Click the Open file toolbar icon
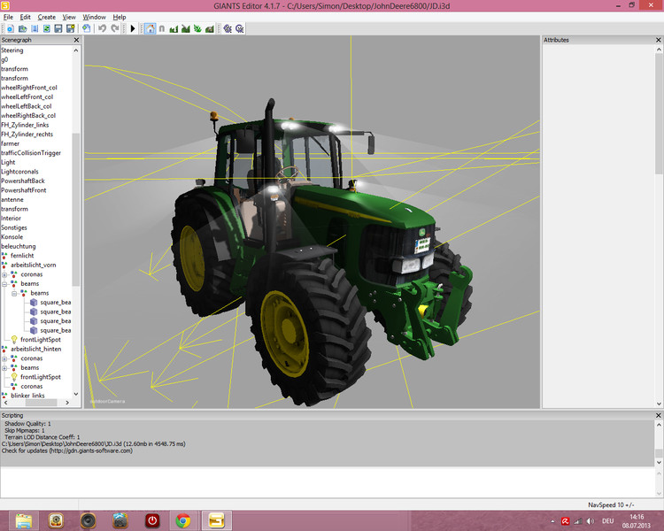Image resolution: width=664 pixels, height=531 pixels. 22,28
